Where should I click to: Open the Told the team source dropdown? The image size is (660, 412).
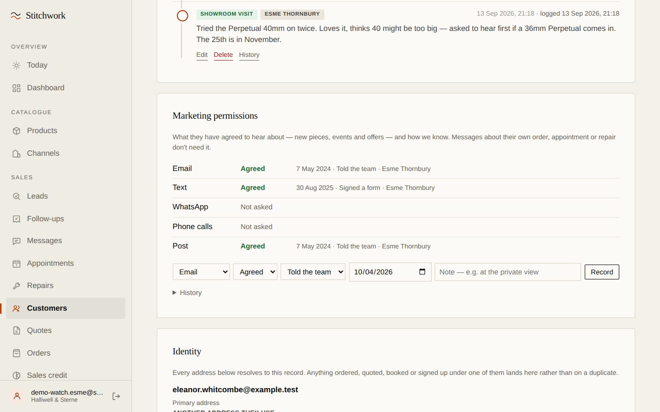[313, 272]
